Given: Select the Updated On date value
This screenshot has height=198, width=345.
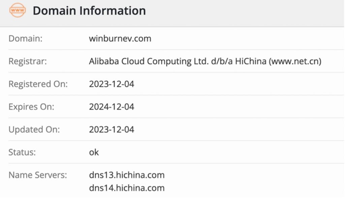Looking at the screenshot, I should pyautogui.click(x=112, y=130).
